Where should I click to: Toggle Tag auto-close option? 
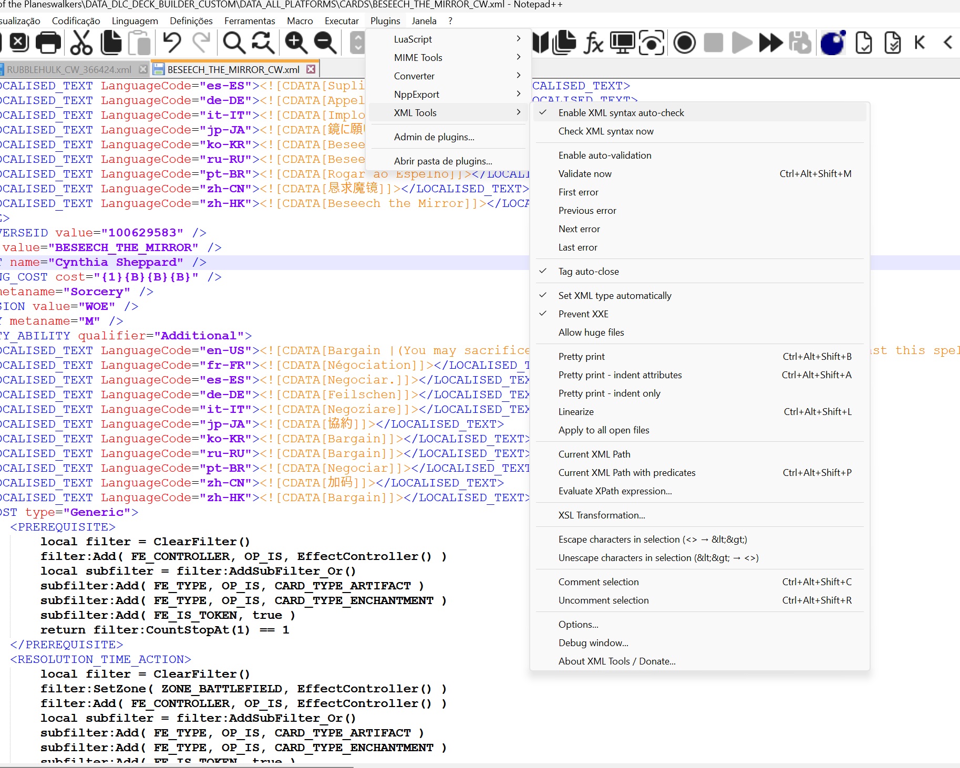click(x=589, y=272)
